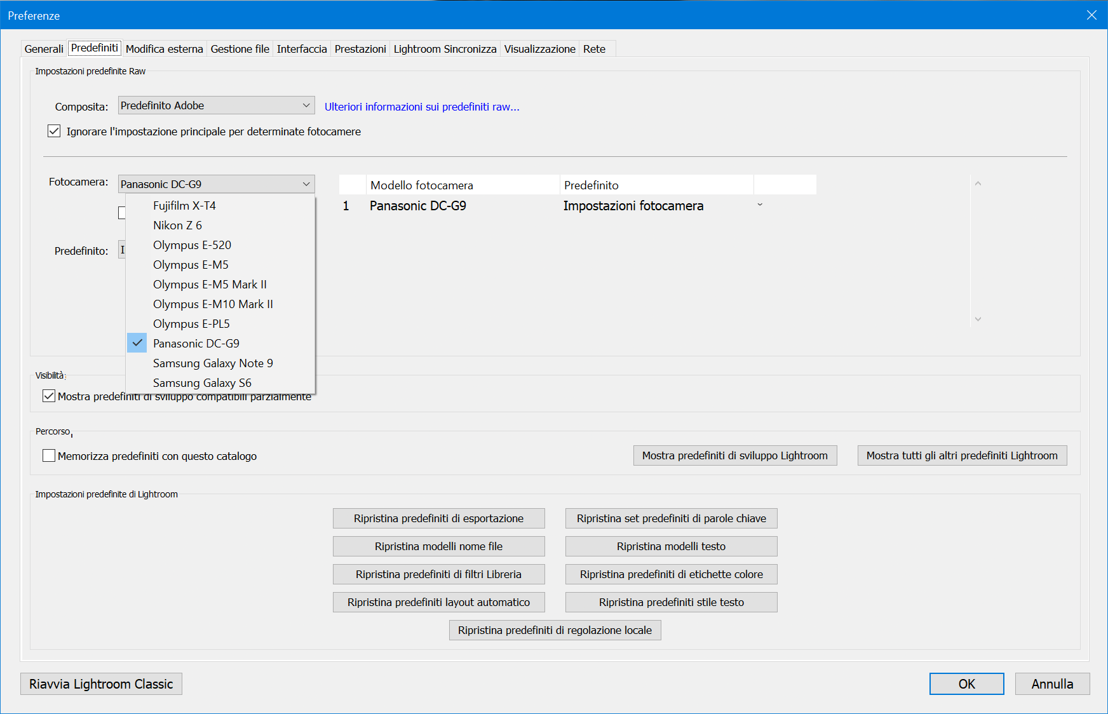This screenshot has width=1108, height=714.
Task: Switch to Modifica esterna tab
Action: [165, 49]
